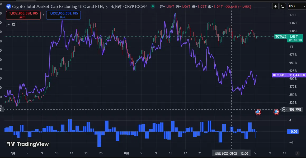This screenshot has height=158, width=306.
Task: Toggle the auto-scale 'A' button
Action: tap(298, 153)
